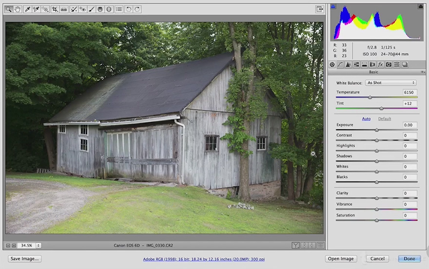The height and width of the screenshot is (269, 429).
Task: Adjust the Saturation slider handle
Action: (377, 220)
